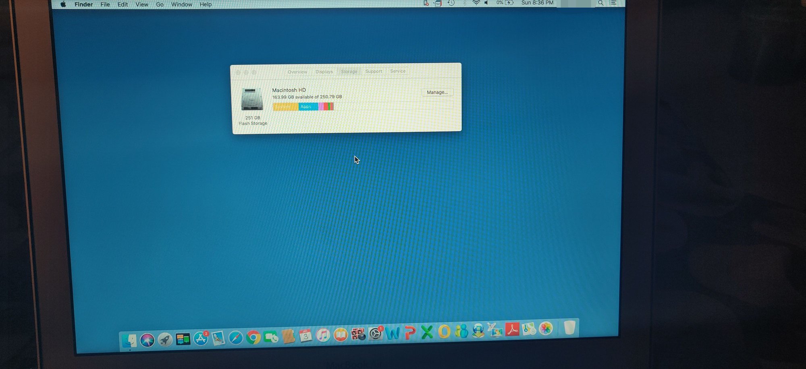Open Launchpad rocket icon in Dock
This screenshot has width=806, height=369.
pos(165,340)
